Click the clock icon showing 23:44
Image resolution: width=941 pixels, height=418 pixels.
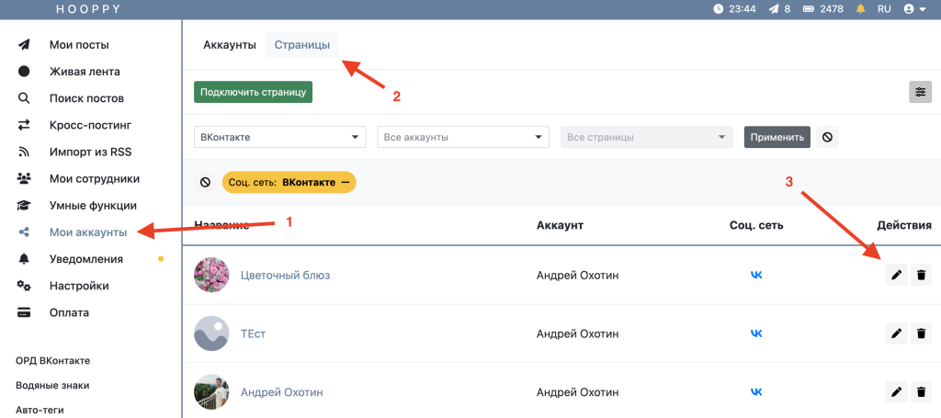[719, 9]
